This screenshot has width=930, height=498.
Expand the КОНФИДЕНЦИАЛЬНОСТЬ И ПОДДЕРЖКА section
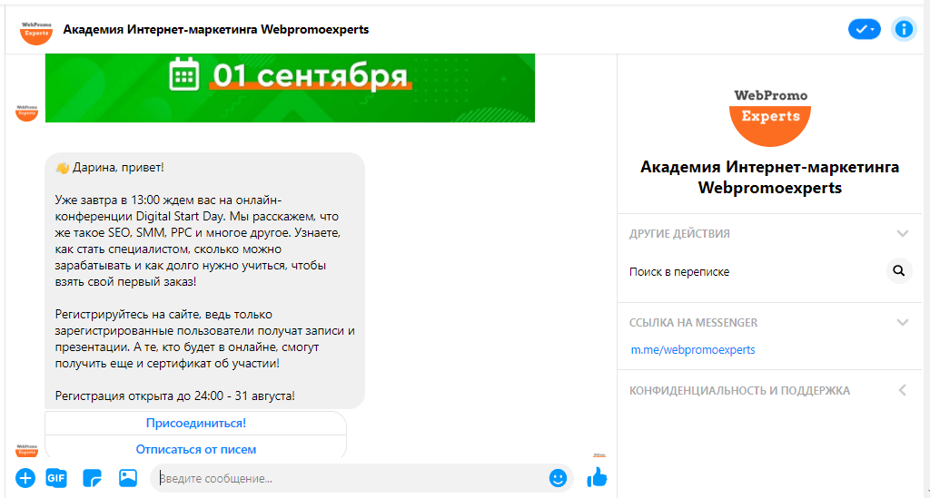[902, 390]
